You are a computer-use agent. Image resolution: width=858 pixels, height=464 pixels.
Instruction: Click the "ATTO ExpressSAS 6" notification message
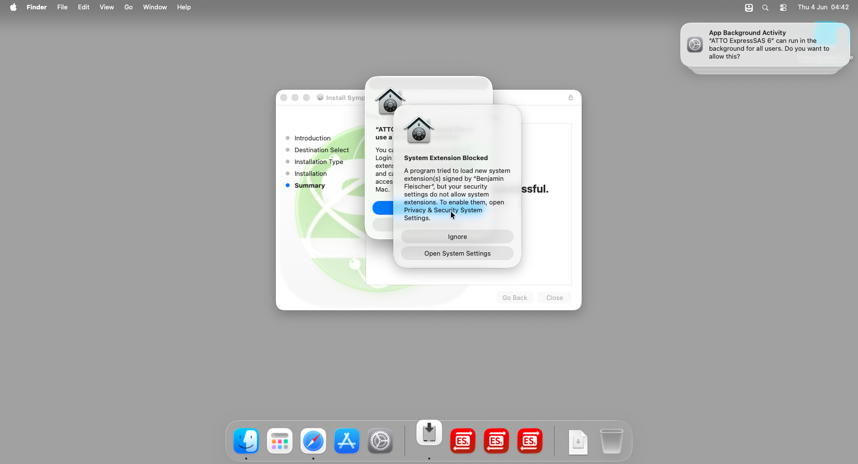[769, 48]
